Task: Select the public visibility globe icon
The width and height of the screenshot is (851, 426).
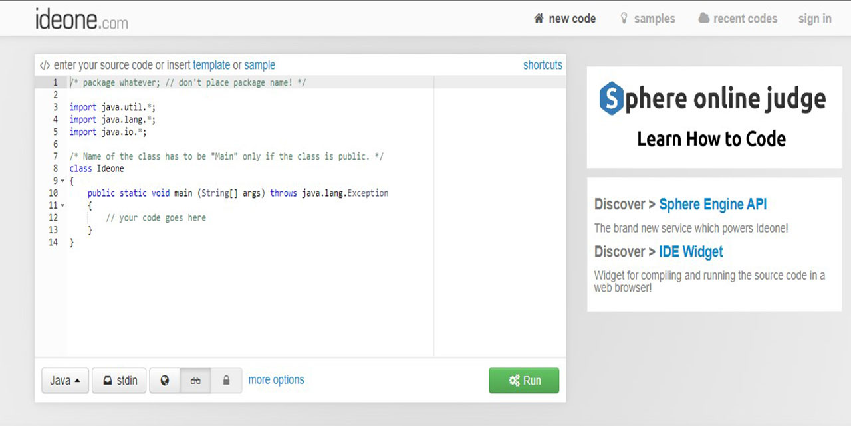Action: point(165,381)
